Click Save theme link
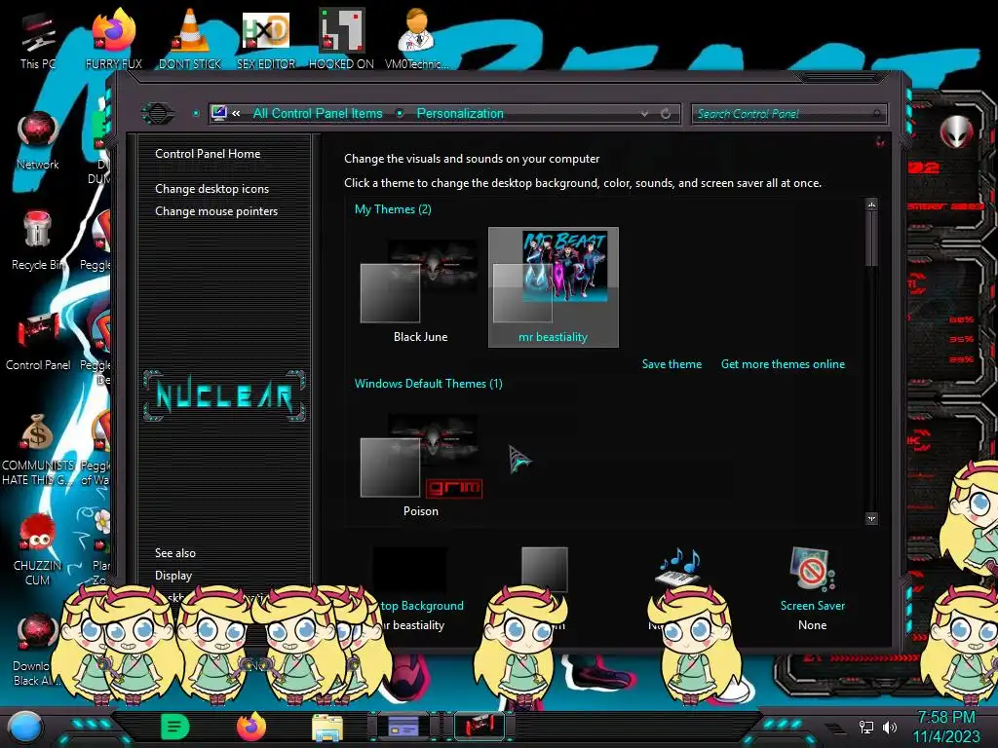Screen dimensions: 998x748 pyautogui.click(x=672, y=364)
